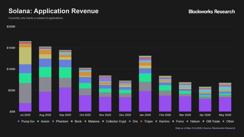Select the Feb 2026 axis label
Image resolution: width=244 pixels, height=137 pixels.
point(165,115)
